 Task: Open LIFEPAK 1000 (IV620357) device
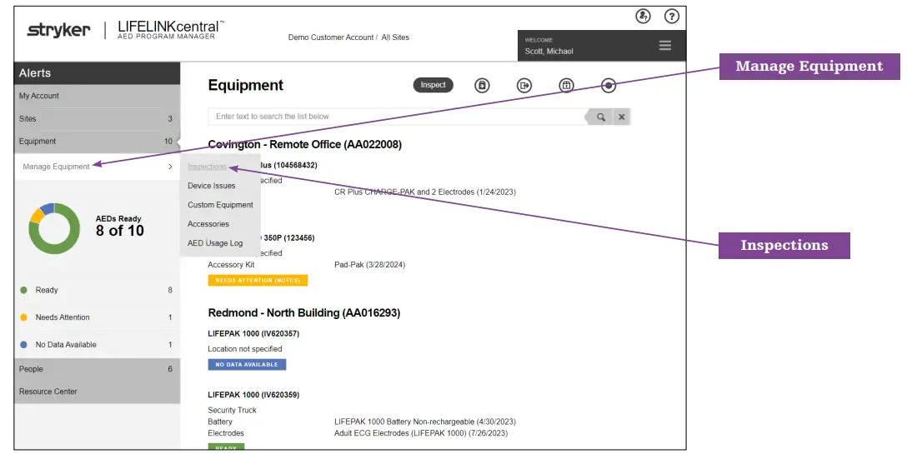click(253, 333)
